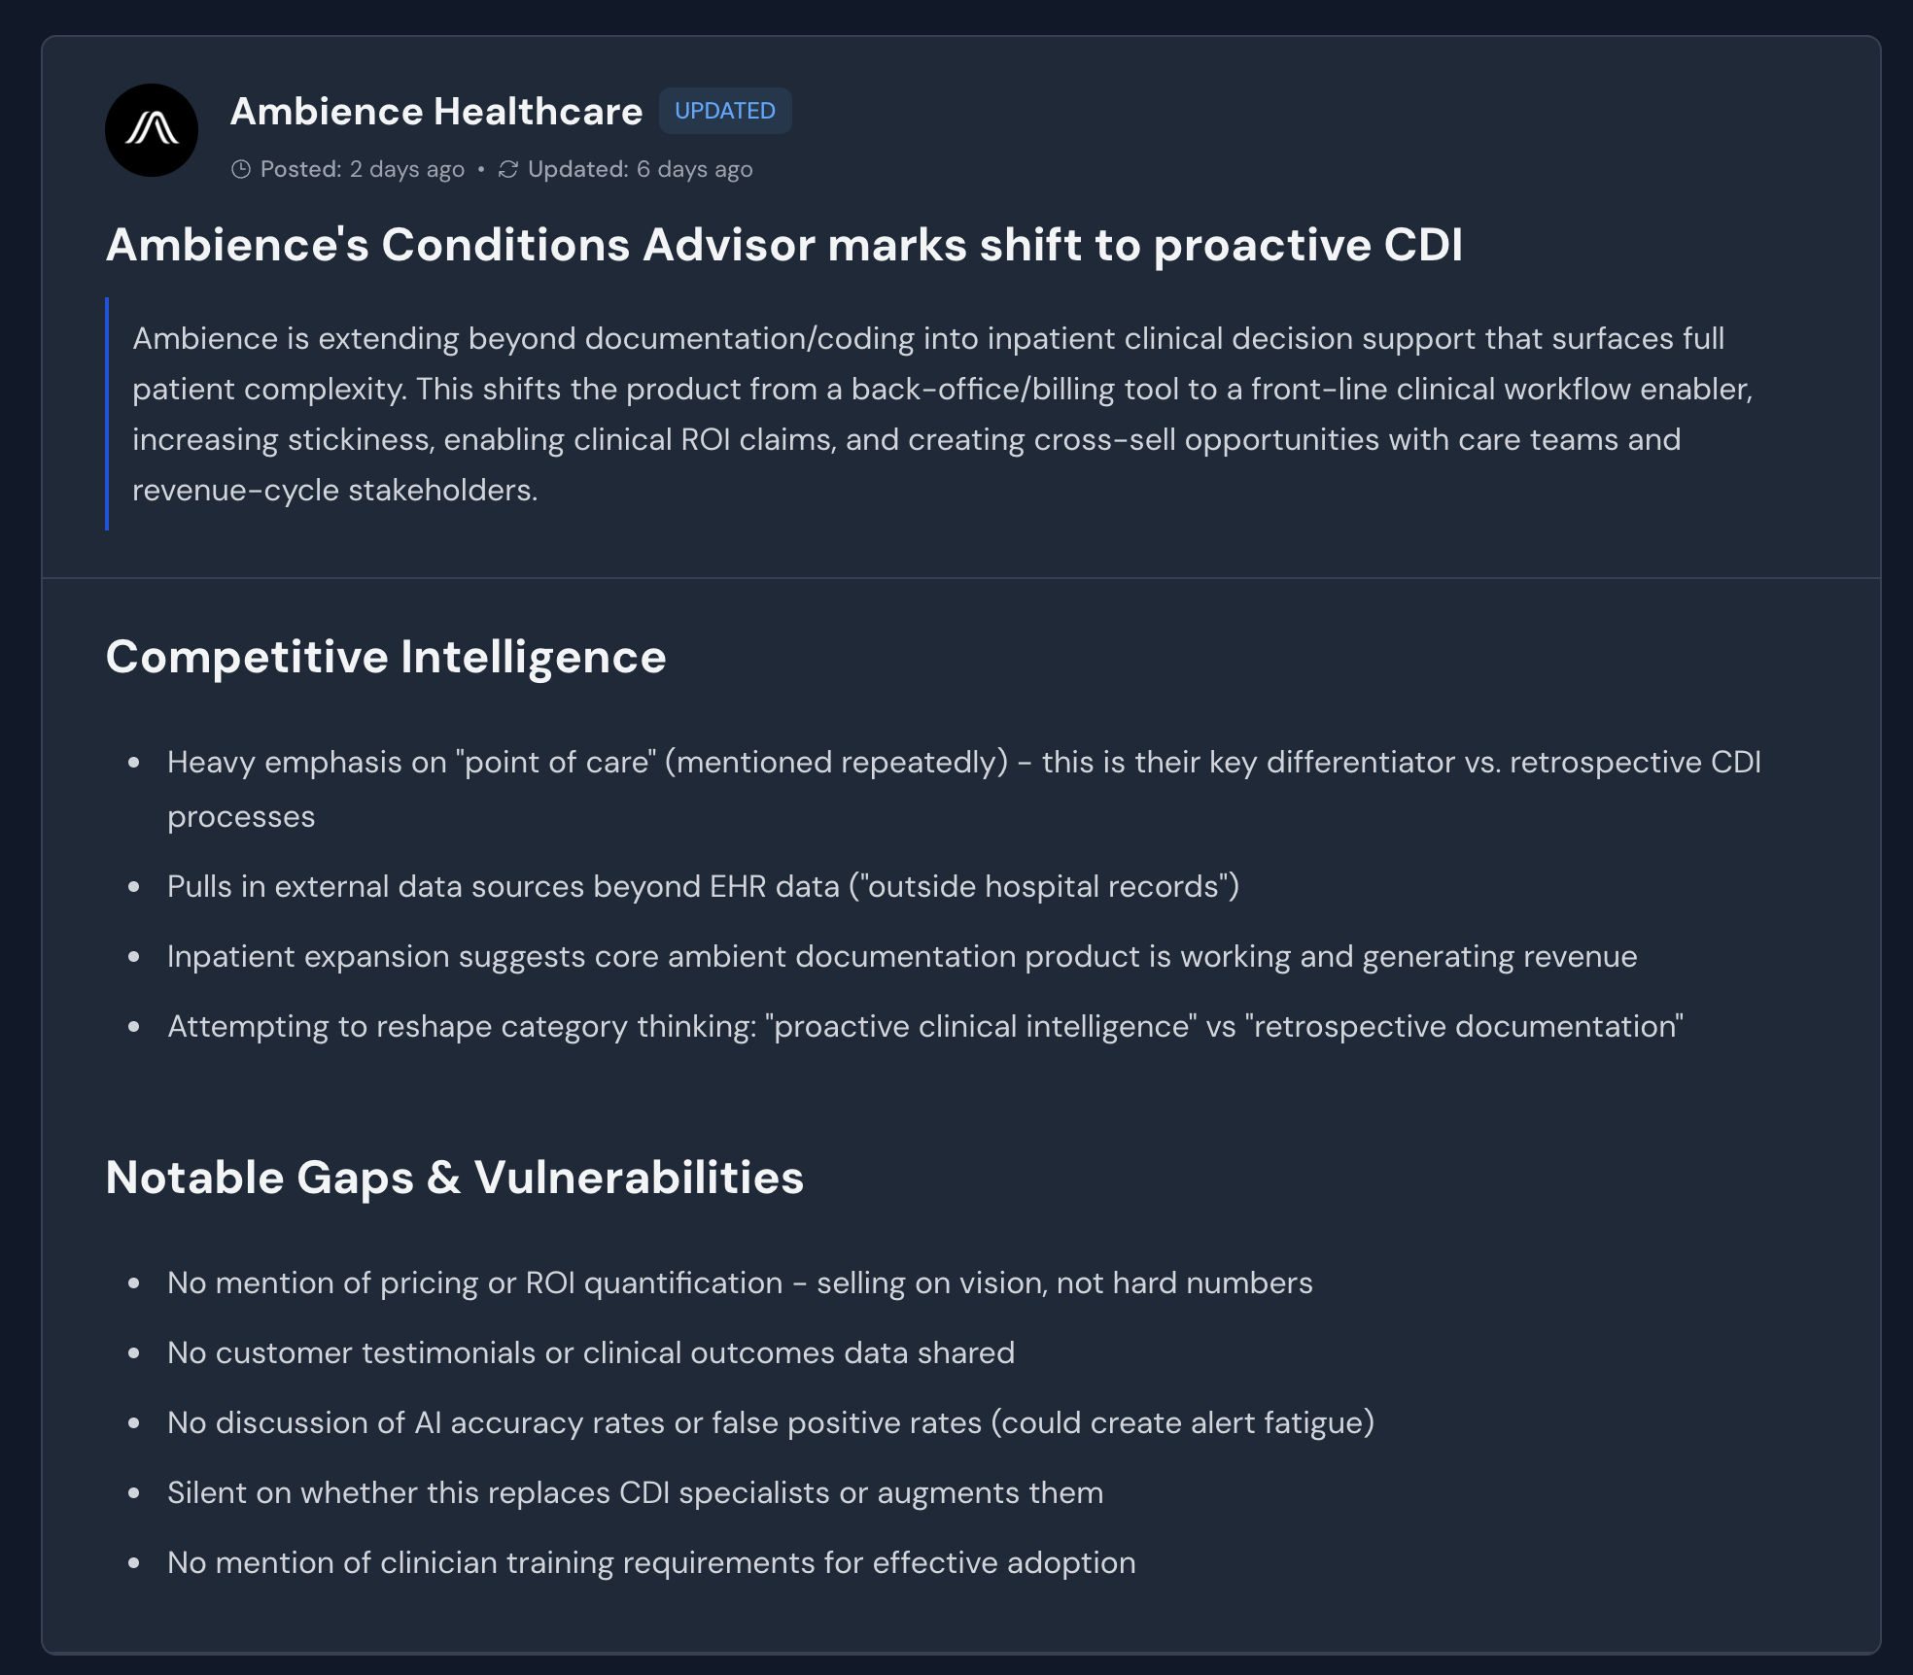
Task: Click the 'Posted: 2 days ago' timestamp
Action: coord(362,169)
